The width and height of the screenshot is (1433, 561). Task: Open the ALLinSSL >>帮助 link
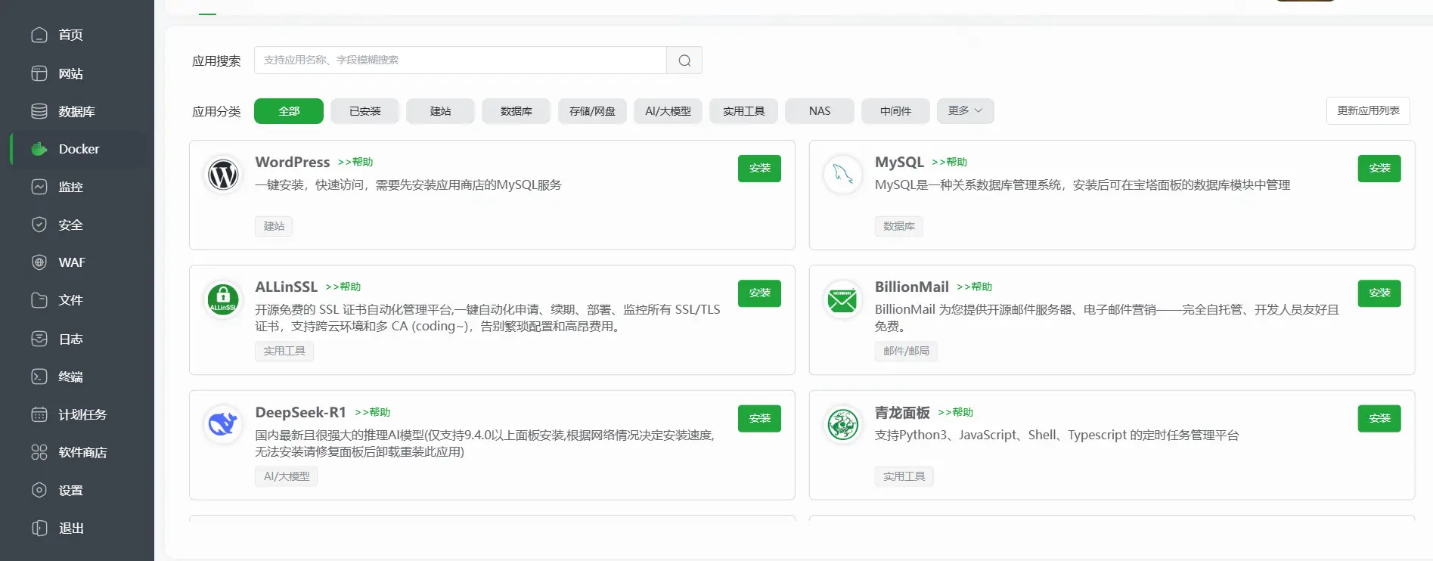pyautogui.click(x=343, y=287)
